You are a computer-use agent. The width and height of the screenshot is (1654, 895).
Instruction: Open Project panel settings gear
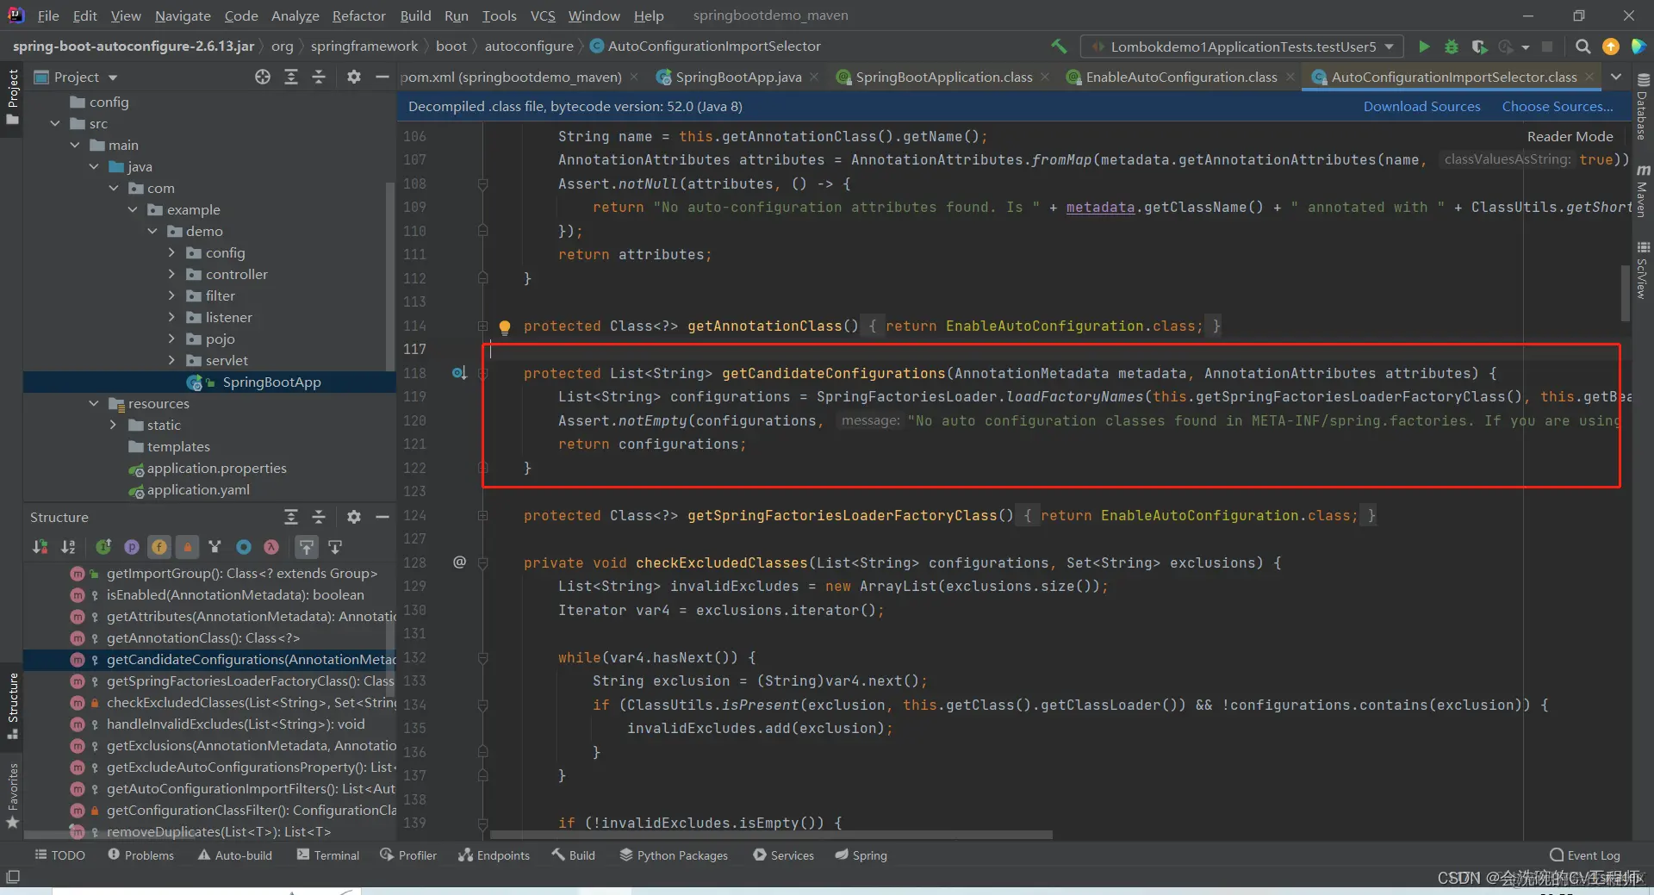coord(353,77)
